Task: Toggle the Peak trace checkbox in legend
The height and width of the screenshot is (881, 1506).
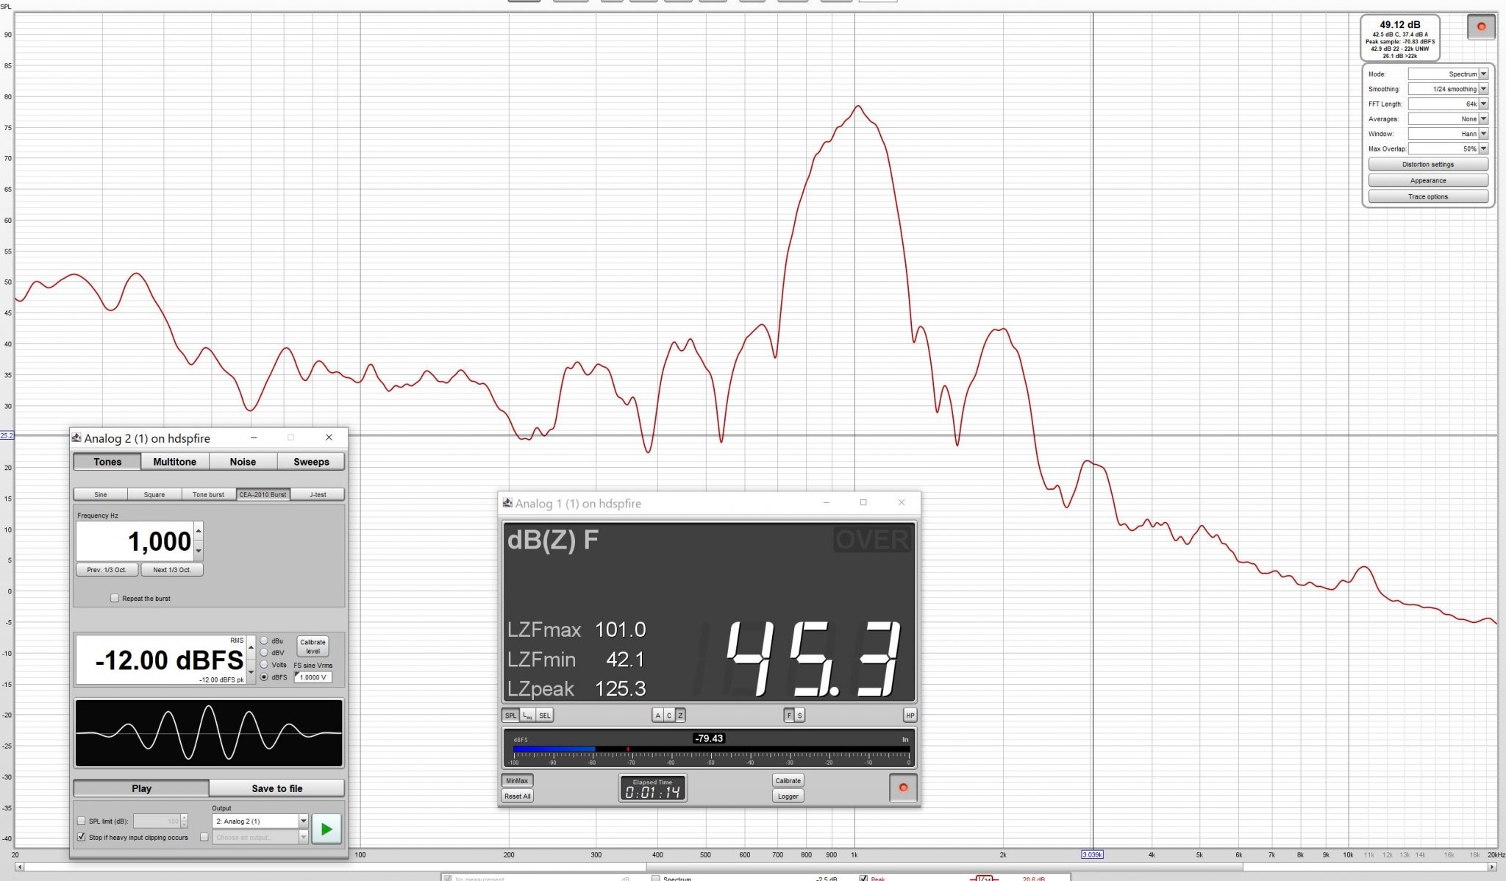Action: pos(863,878)
